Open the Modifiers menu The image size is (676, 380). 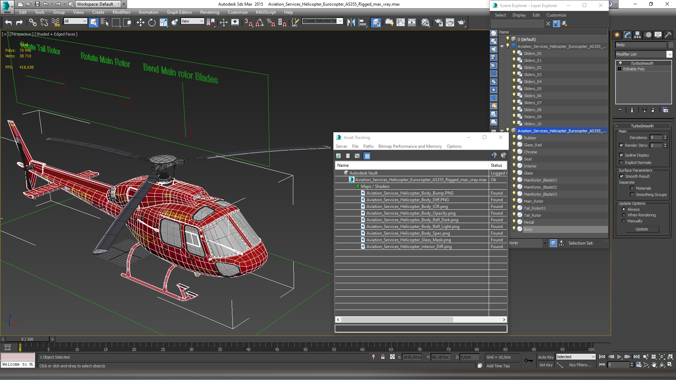(x=121, y=12)
